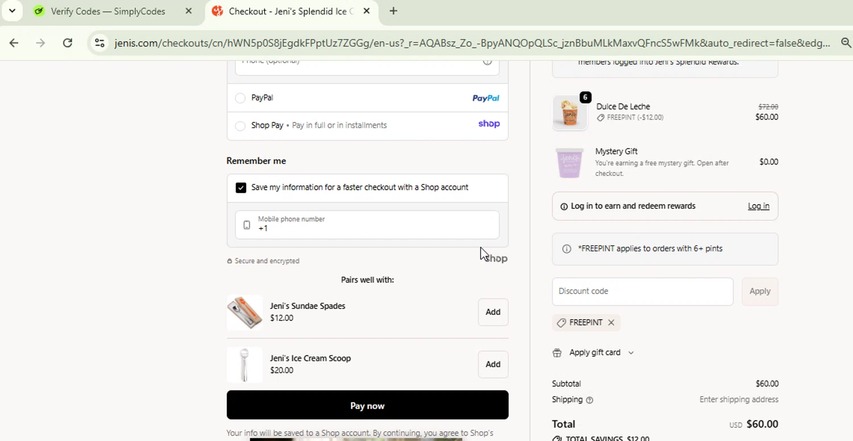Click Jeni's Sundae Spades product thumbnail

(x=245, y=312)
